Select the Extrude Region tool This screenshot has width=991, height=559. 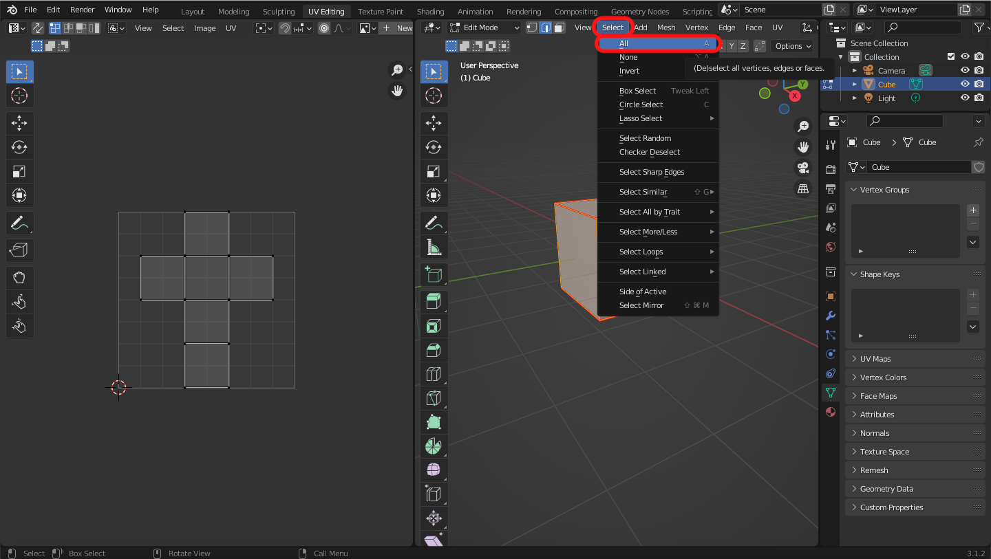[433, 302]
